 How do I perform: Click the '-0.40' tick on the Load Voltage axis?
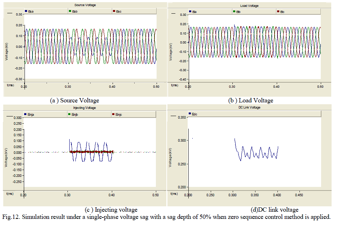point(183,79)
